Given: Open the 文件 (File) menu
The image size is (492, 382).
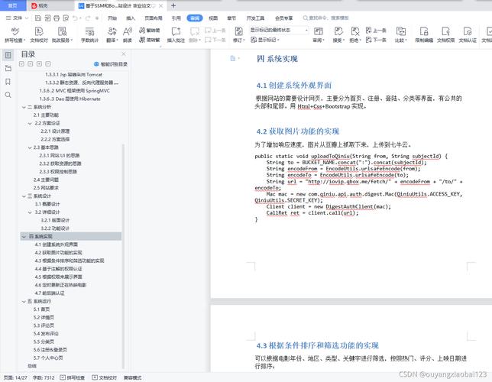Looking at the screenshot, I should click(x=18, y=18).
